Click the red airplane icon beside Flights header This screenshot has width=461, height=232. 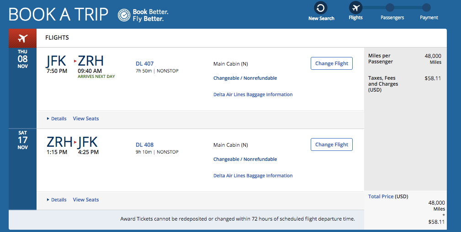click(x=22, y=38)
